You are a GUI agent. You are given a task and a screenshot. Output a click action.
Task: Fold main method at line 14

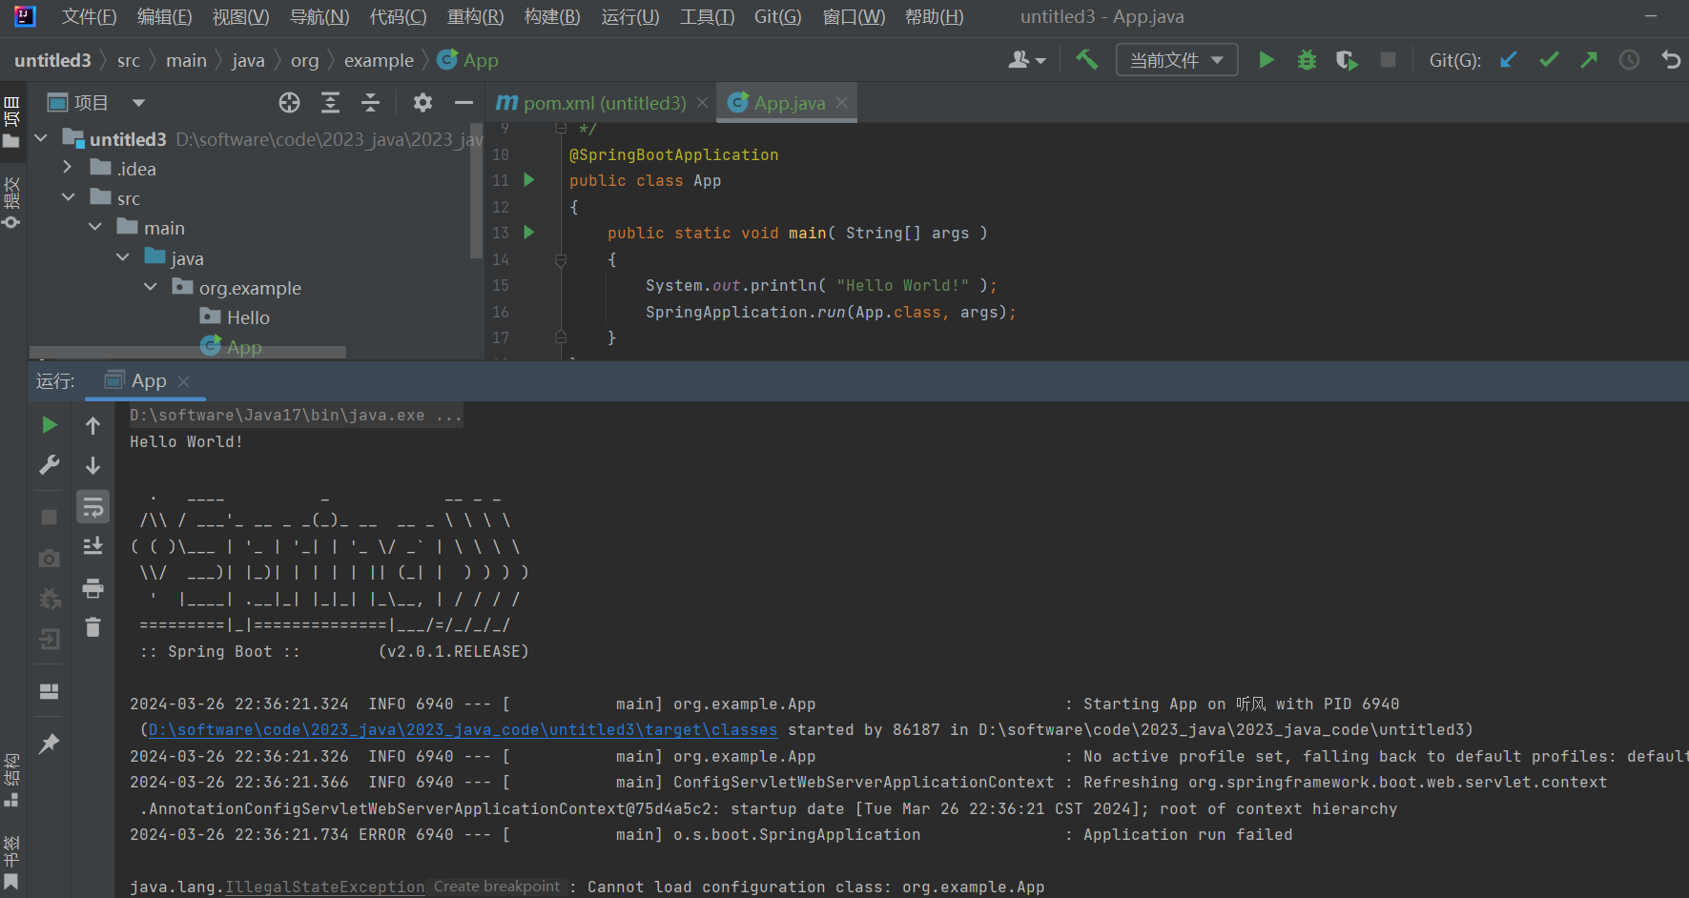561,259
